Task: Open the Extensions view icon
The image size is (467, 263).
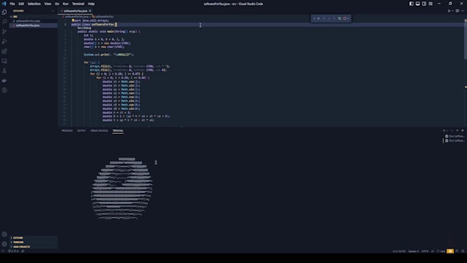Action: [x=5, y=52]
